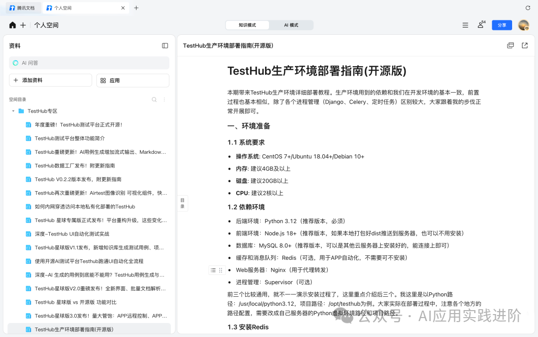Open document in new window icon
538x337 pixels.
click(525, 46)
